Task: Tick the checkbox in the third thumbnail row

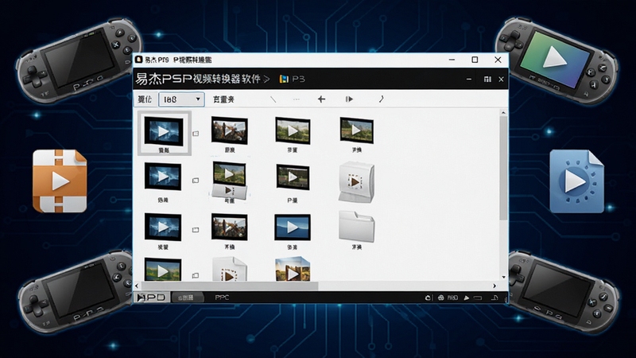Action: coord(196,230)
